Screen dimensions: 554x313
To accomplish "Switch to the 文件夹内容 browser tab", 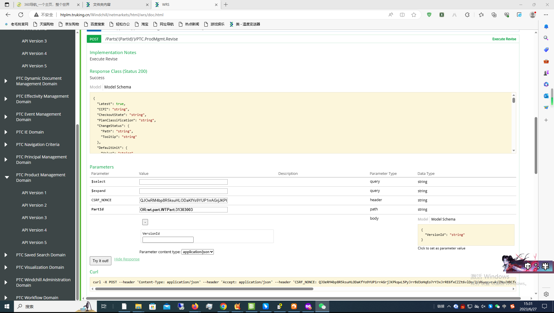I will (x=117, y=5).
